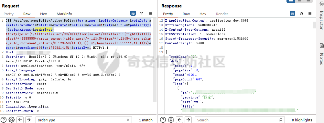The width and height of the screenshot is (324, 123).
Task: Open the Response Render tab
Action: pos(222,14)
